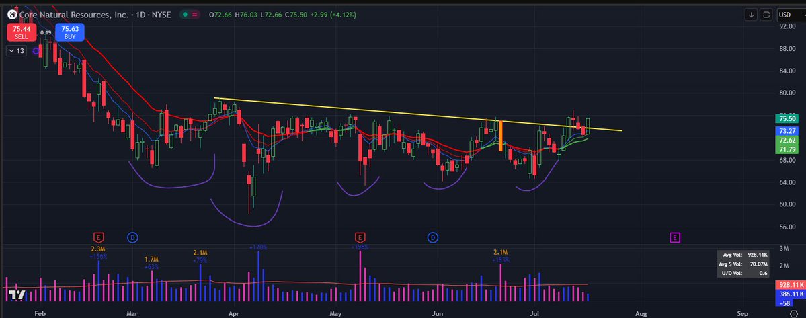Click the upcoming purple earnings E marker
The width and height of the screenshot is (806, 318).
click(x=675, y=237)
